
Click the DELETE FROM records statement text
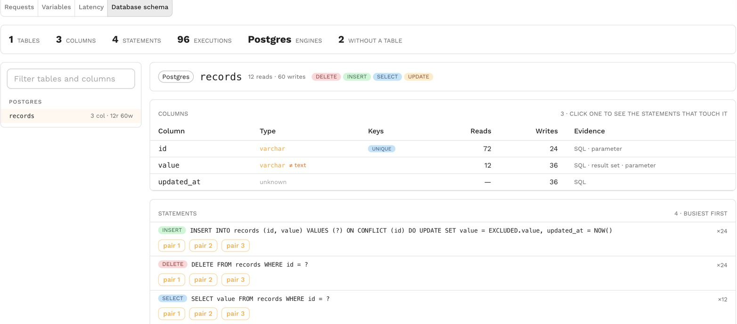[250, 265]
